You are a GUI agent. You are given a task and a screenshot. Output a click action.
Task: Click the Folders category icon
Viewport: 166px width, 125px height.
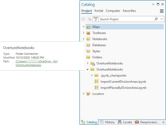pyautogui.click(x=88, y=57)
